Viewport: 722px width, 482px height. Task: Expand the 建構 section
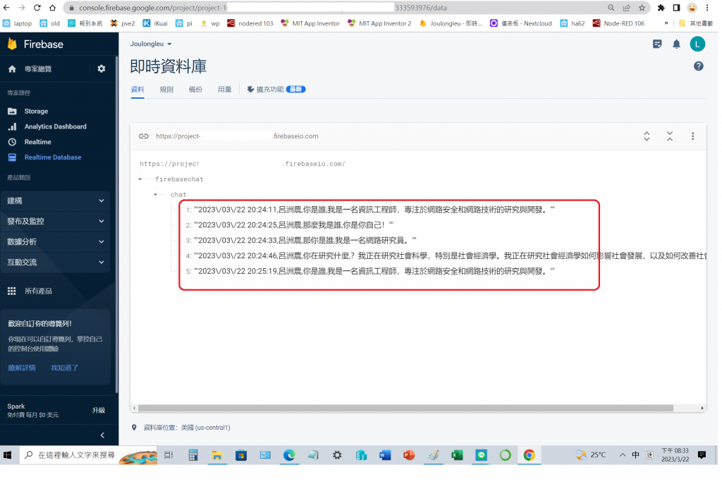tap(55, 201)
